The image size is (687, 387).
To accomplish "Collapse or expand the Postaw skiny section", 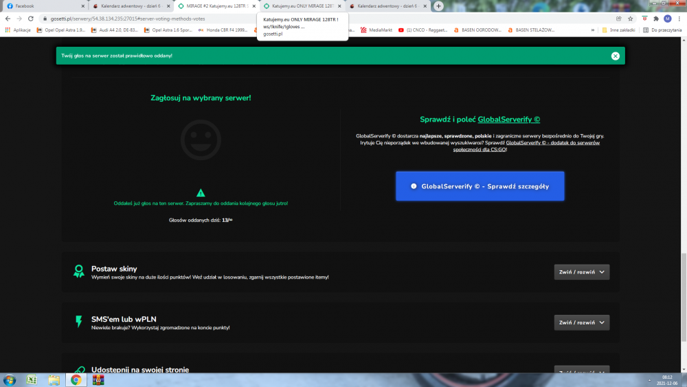I will 581,272.
